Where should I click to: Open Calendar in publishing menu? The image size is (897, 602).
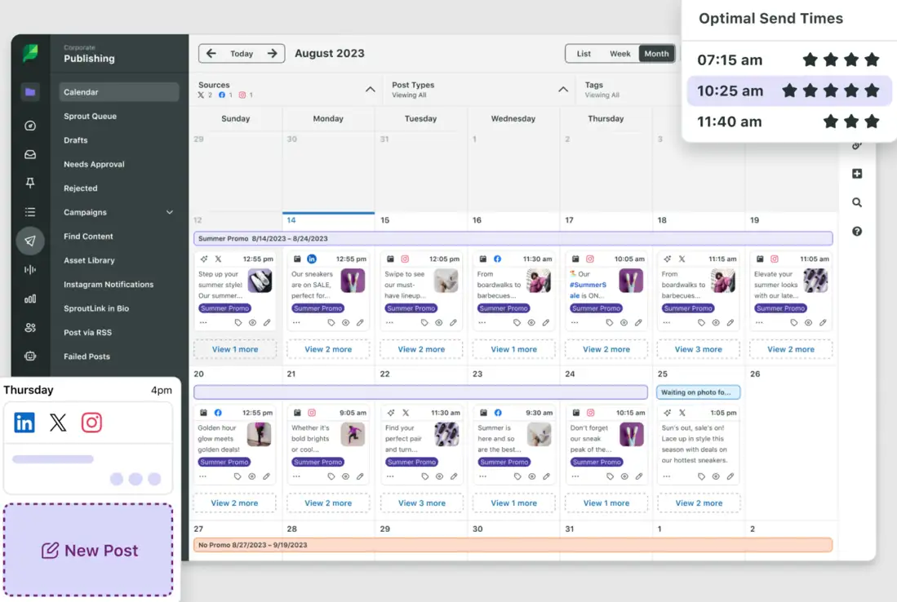(x=119, y=92)
